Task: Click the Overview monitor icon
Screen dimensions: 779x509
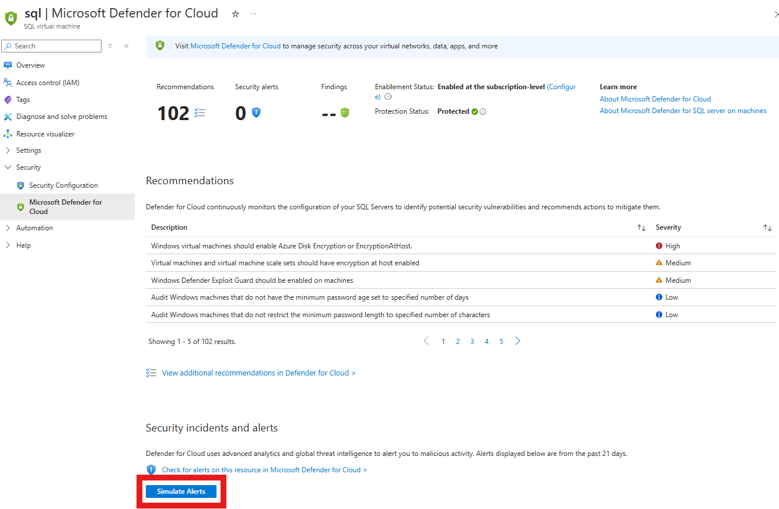Action: (x=8, y=65)
